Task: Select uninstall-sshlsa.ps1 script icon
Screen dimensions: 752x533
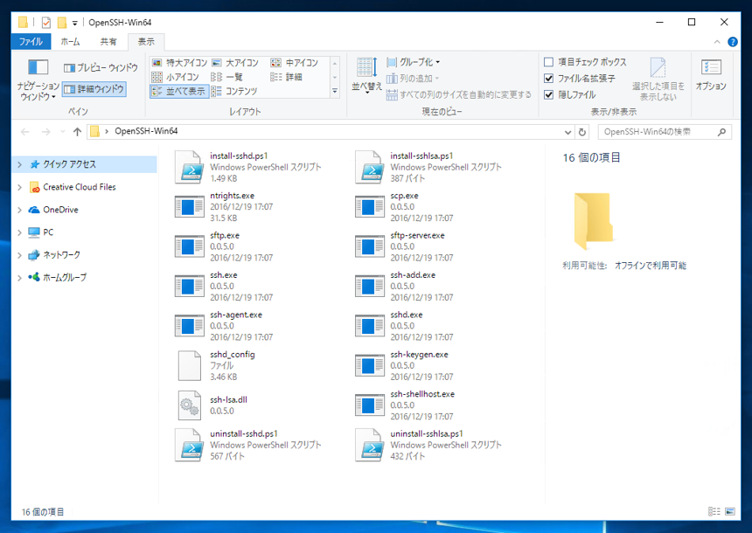Action: [369, 445]
